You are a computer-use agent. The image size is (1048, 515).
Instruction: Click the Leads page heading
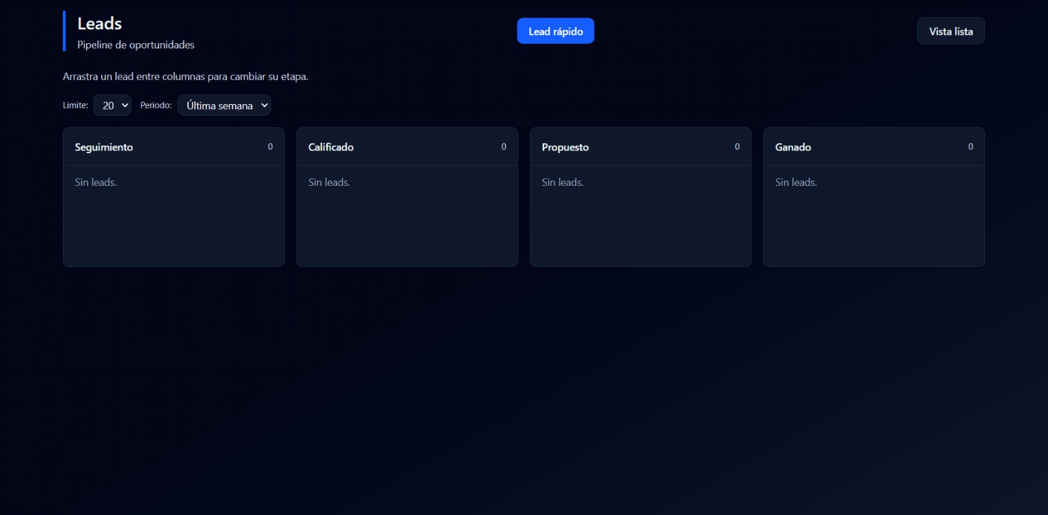tap(100, 24)
